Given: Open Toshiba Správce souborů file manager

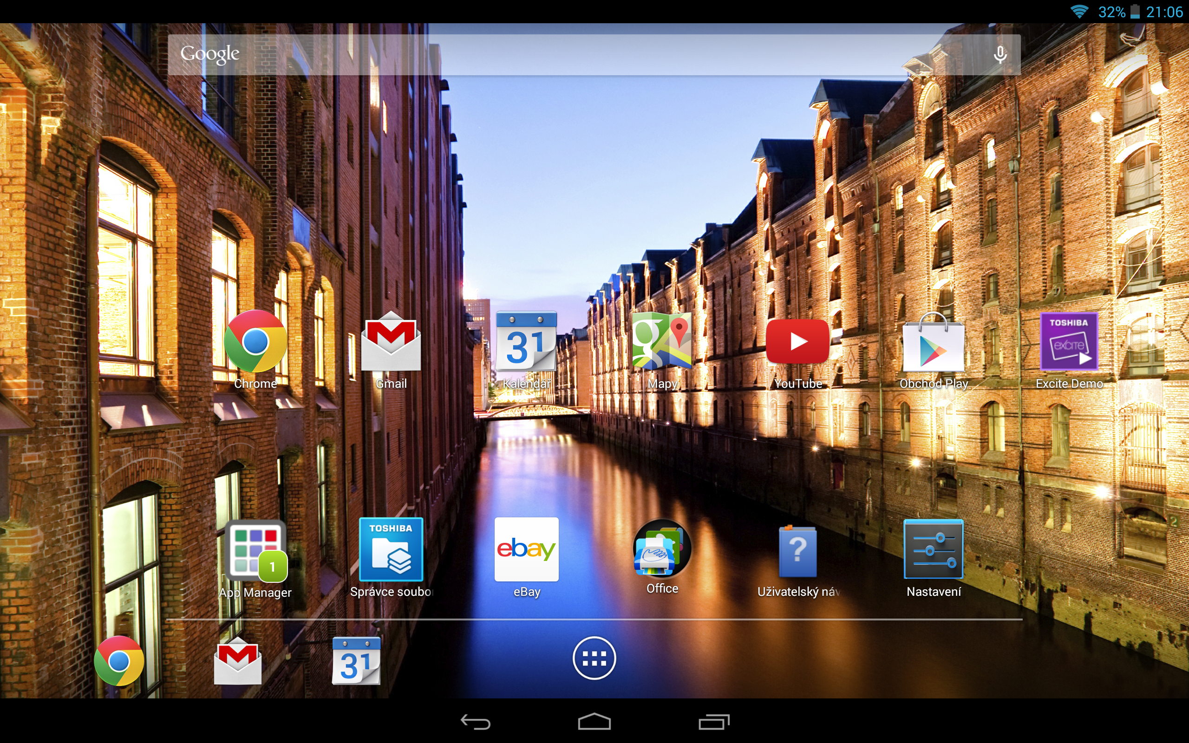Looking at the screenshot, I should (391, 549).
